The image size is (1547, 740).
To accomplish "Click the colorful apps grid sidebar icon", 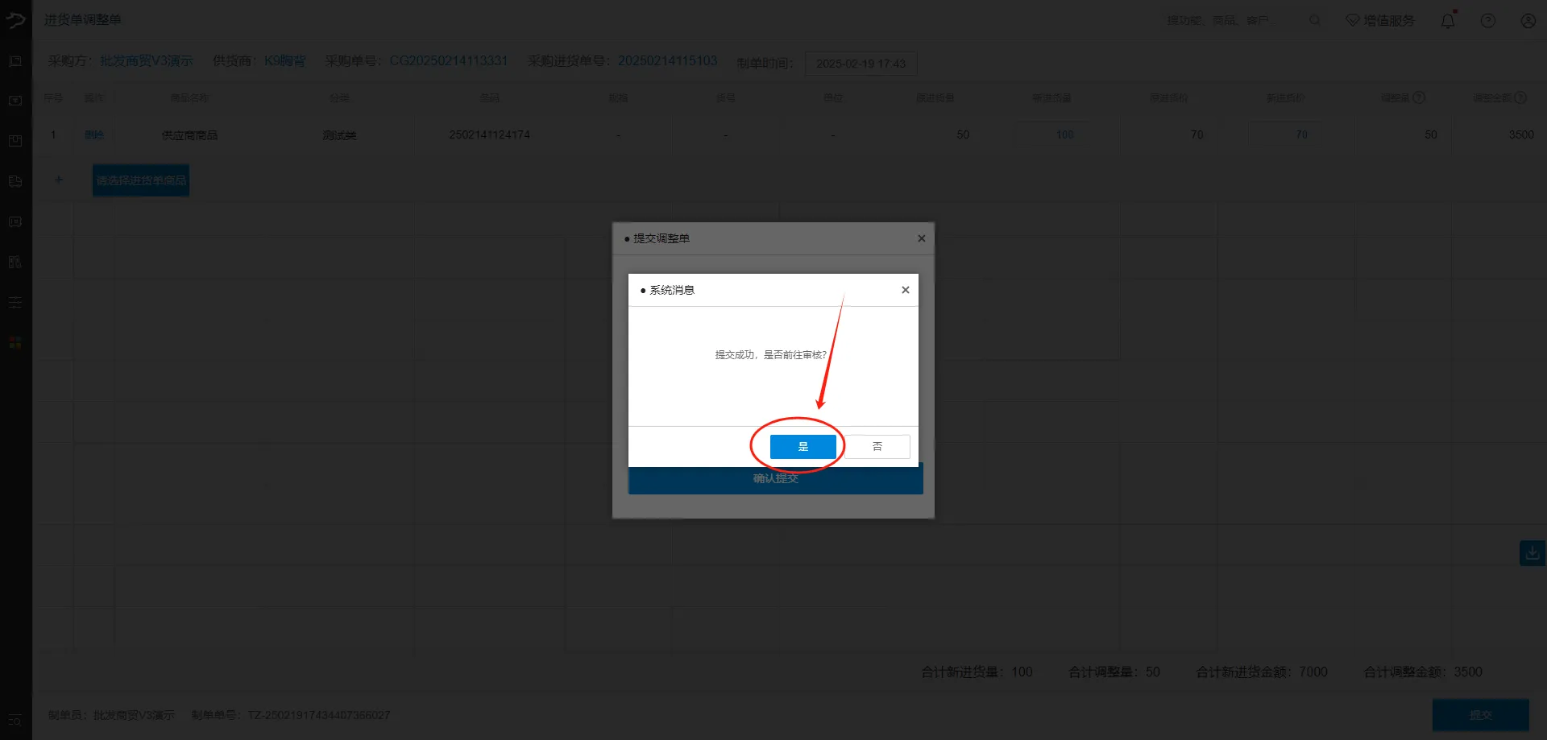I will (15, 342).
